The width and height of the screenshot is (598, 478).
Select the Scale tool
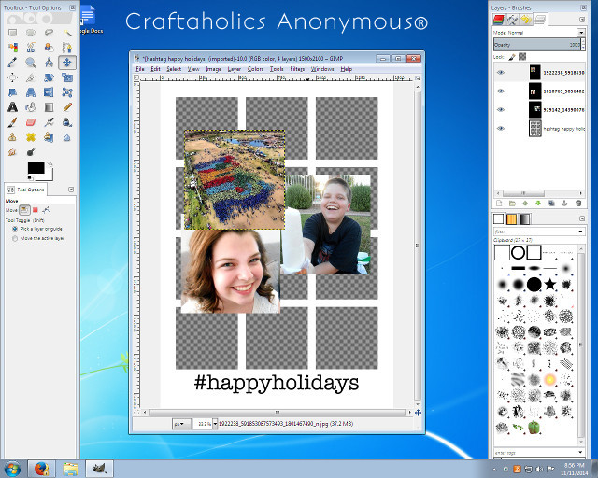[x=67, y=77]
